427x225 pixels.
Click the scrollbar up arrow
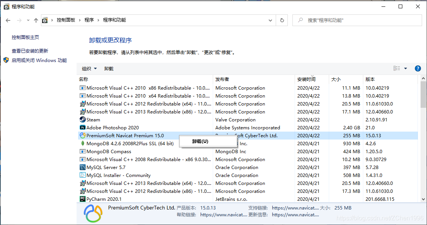[x=423, y=78]
